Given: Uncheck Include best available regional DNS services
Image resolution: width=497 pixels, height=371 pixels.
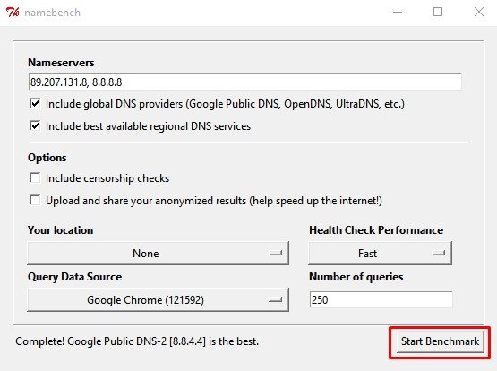Looking at the screenshot, I should pos(35,125).
